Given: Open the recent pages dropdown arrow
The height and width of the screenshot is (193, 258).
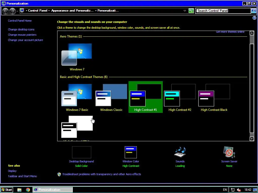Looking at the screenshot, I should pos(17,11).
